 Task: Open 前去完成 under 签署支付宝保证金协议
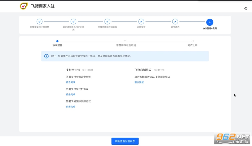pos(71,82)
